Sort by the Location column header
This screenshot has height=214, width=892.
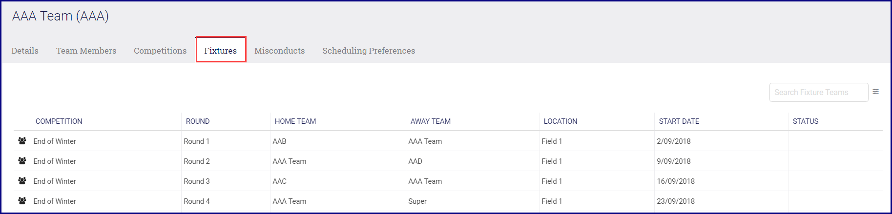(x=560, y=121)
